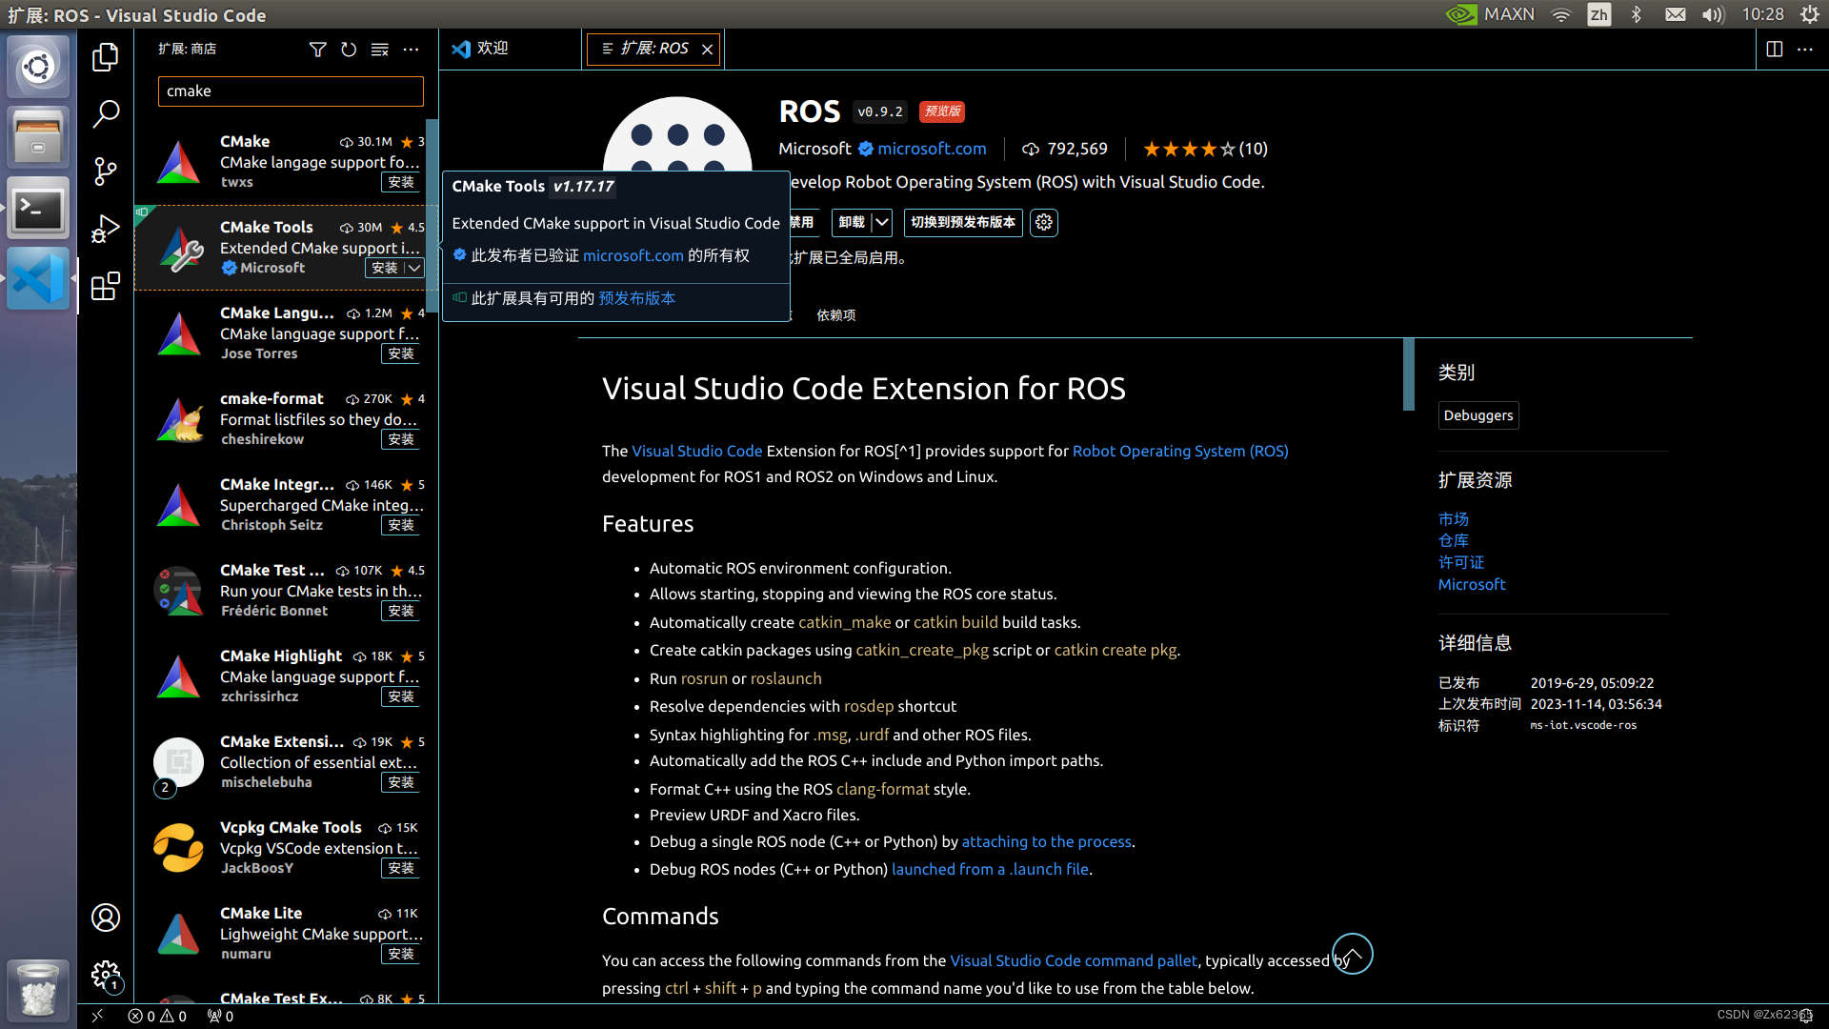Open the 仓库 resource link

click(x=1454, y=540)
